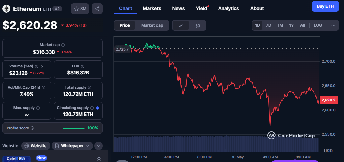
Task: Click the chart's lowest dip near 4:00 AM
Action: (270, 125)
